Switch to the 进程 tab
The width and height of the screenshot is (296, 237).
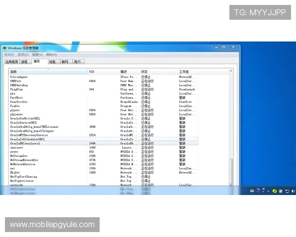click(x=25, y=62)
